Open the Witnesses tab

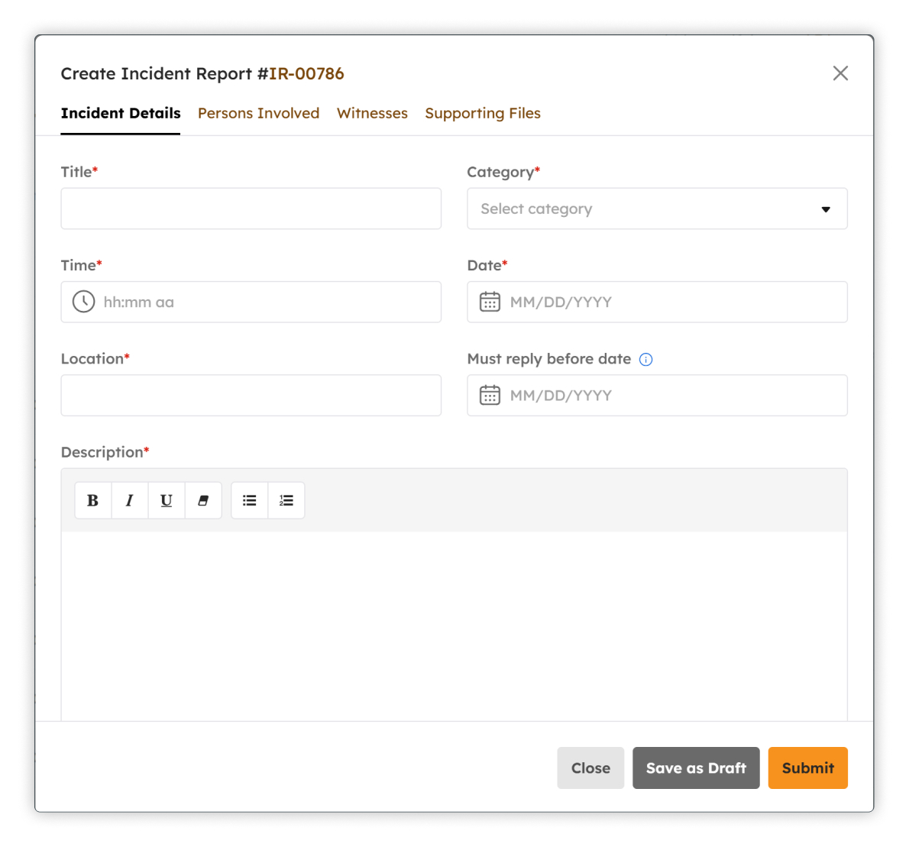372,113
